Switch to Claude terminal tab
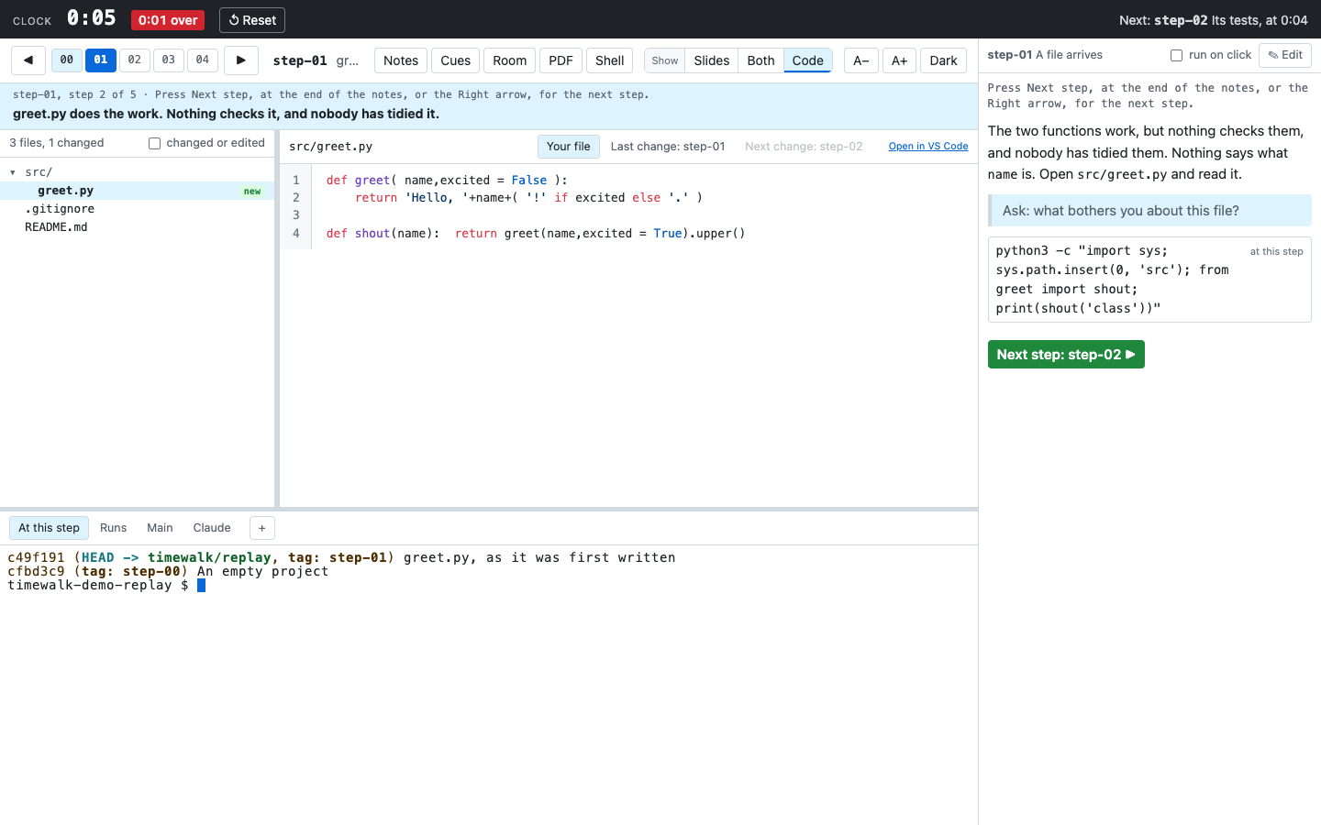Screen dimensions: 1321x825 click(212, 528)
